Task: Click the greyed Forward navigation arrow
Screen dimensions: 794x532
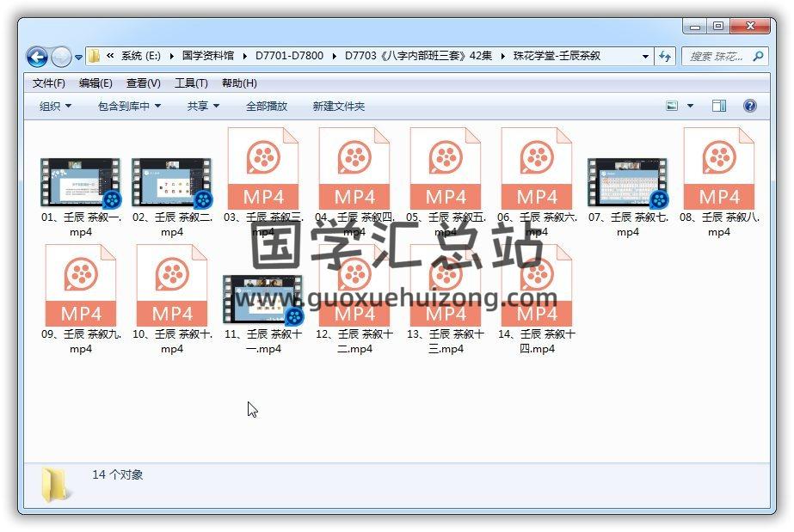Action: point(61,57)
